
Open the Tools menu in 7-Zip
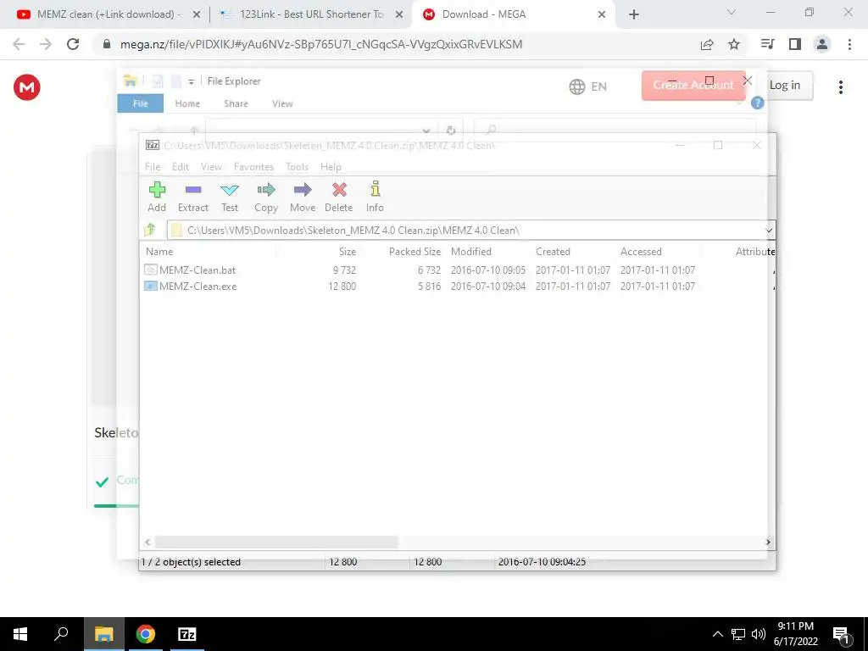pyautogui.click(x=297, y=167)
